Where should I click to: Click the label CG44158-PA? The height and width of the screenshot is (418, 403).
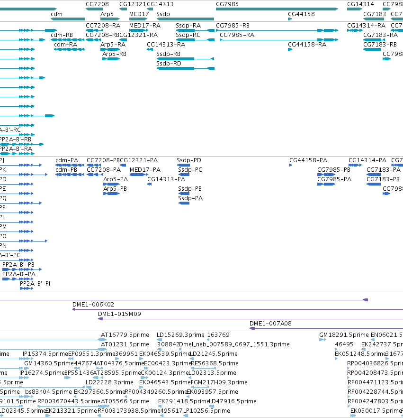(308, 160)
